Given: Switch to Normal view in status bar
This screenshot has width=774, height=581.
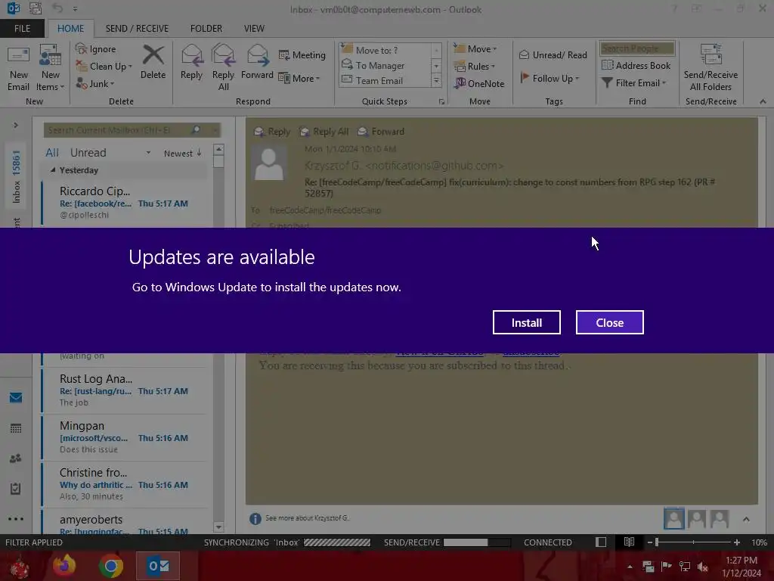Looking at the screenshot, I should pos(601,542).
